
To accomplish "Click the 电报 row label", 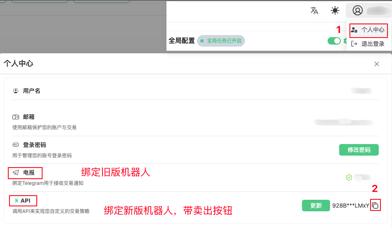I will pyautogui.click(x=29, y=173).
